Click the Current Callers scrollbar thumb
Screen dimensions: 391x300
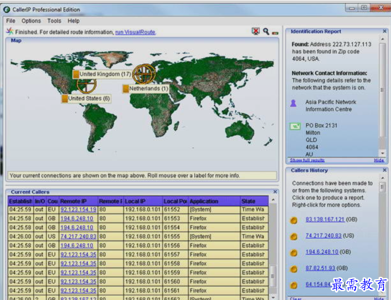(x=273, y=276)
